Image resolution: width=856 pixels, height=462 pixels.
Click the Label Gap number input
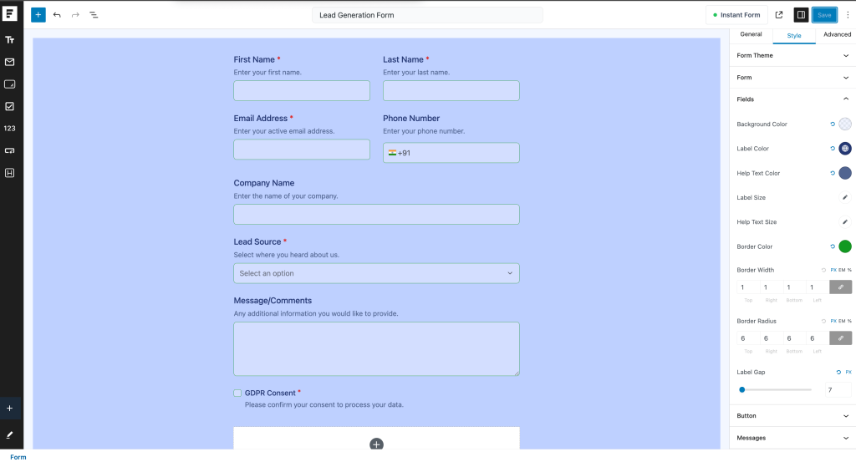pos(838,389)
